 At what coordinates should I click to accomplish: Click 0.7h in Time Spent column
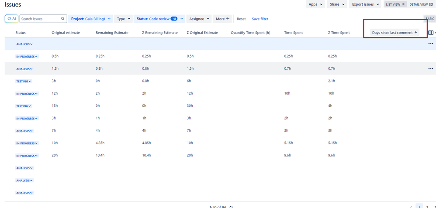point(287,68)
